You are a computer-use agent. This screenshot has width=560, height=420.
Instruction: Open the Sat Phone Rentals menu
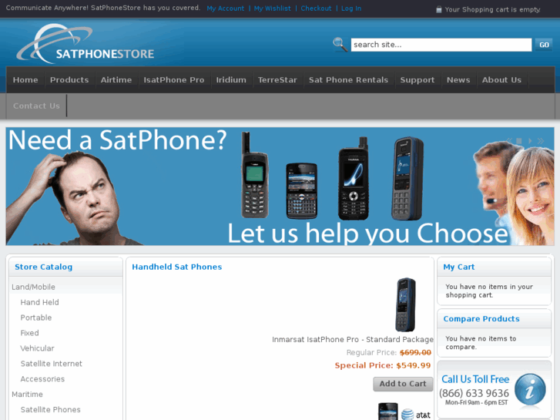point(348,79)
